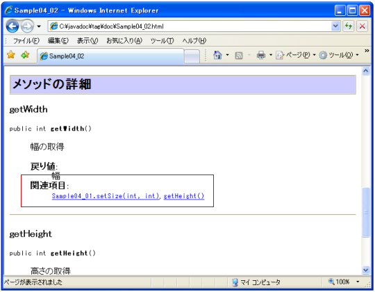375x292 pixels.
Task: Click the public int getHeight() signature
Action: tap(53, 253)
